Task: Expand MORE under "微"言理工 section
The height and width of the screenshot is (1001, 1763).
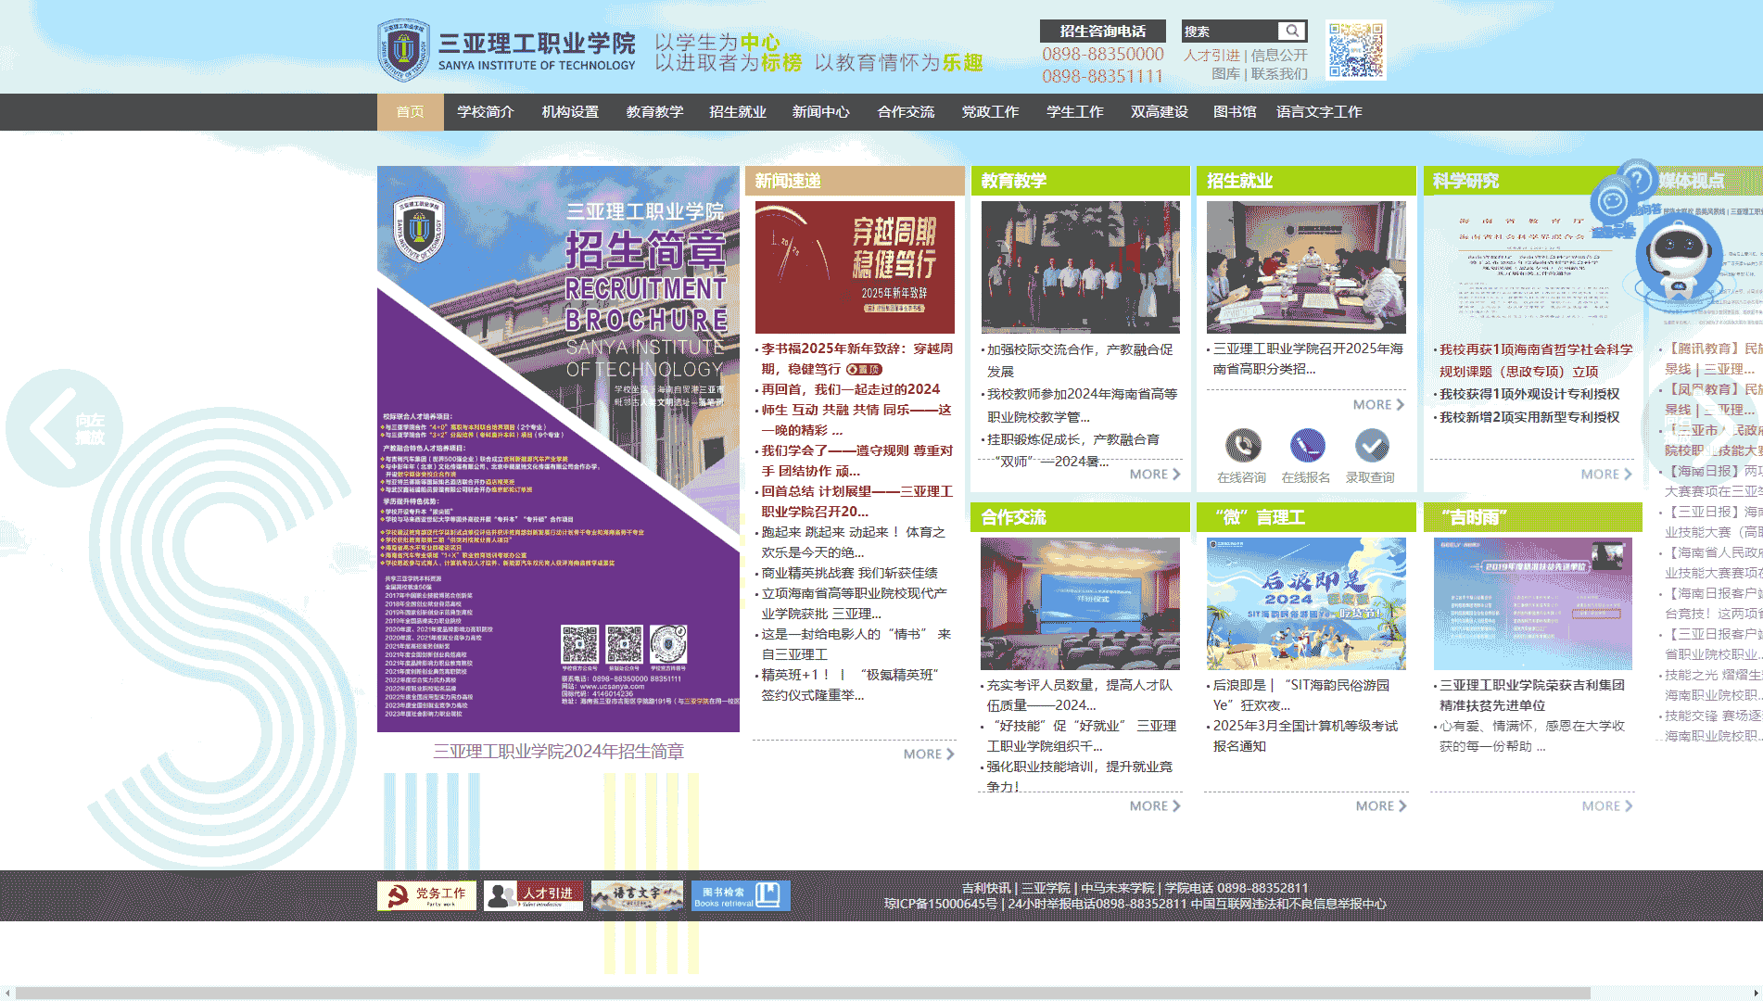Action: coord(1381,806)
